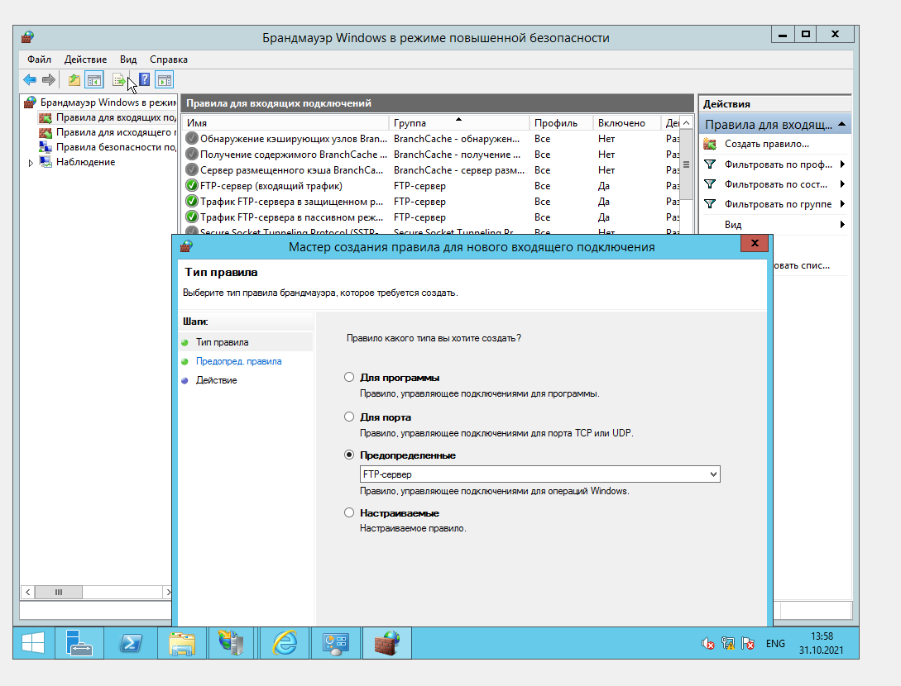Click the Up one level folder icon

click(x=74, y=80)
